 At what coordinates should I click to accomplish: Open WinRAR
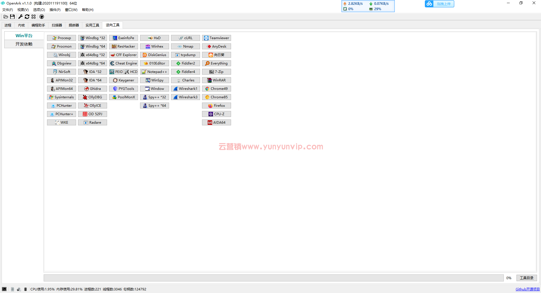216,80
